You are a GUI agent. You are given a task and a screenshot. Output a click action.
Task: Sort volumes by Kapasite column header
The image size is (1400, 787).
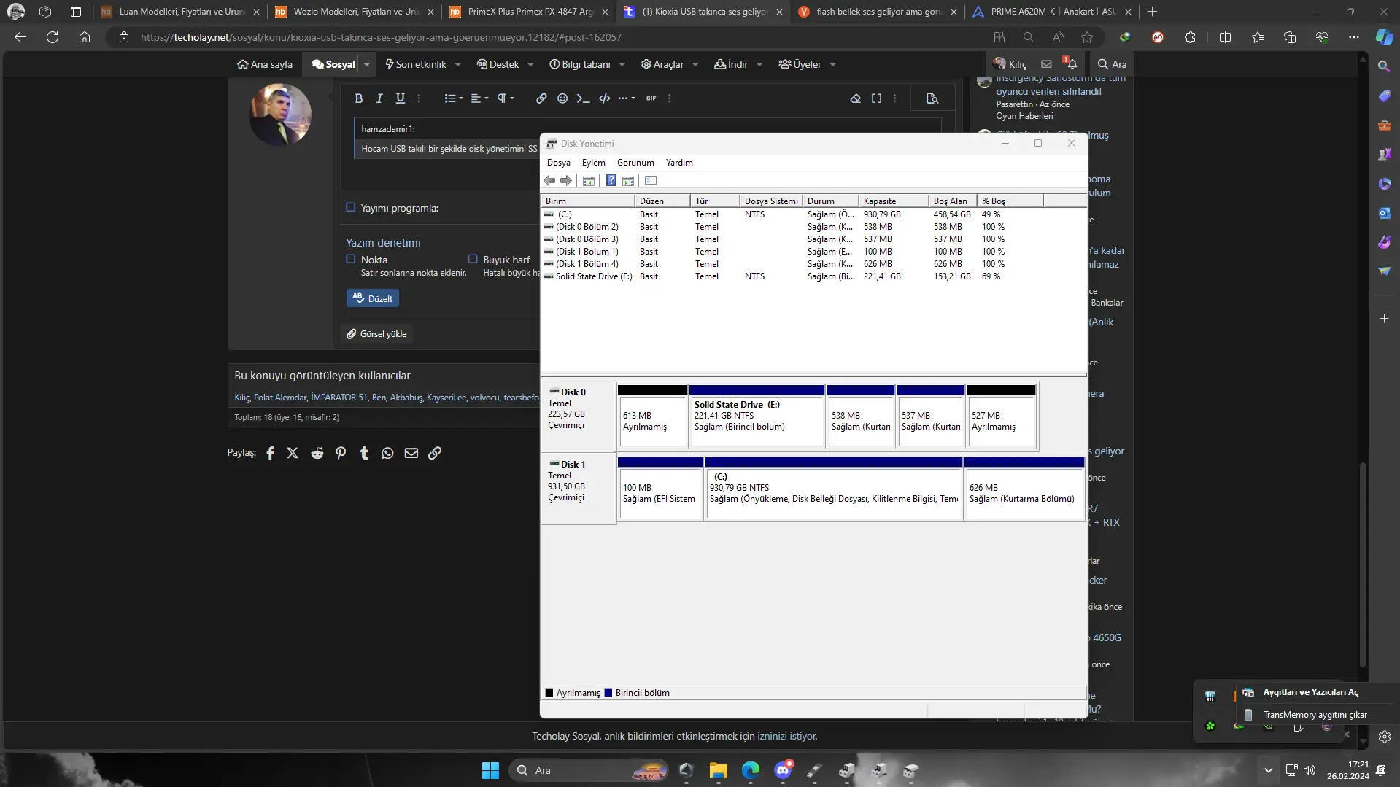[893, 201]
